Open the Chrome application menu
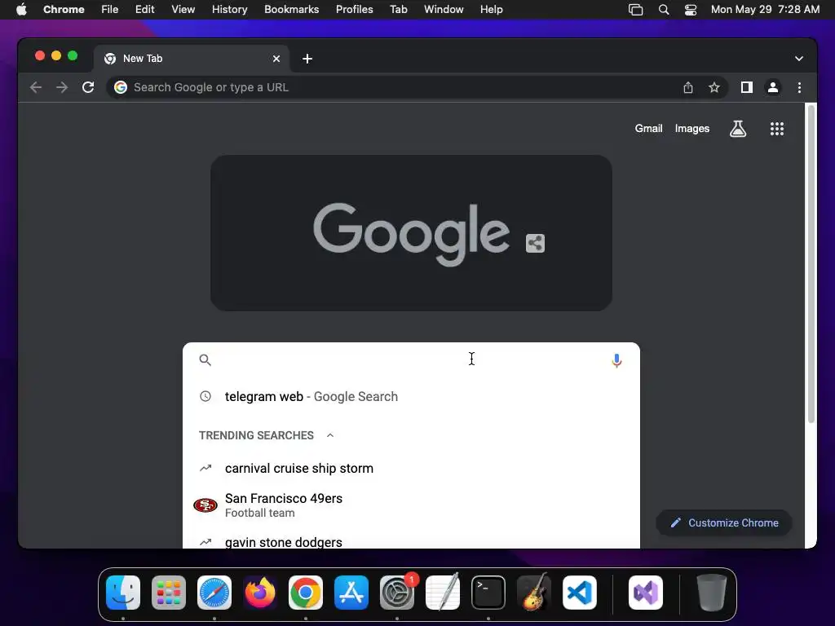 (x=64, y=10)
